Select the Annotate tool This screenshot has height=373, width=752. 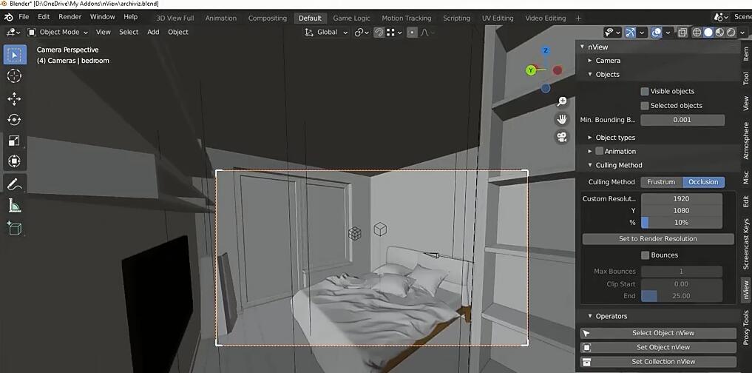click(14, 184)
